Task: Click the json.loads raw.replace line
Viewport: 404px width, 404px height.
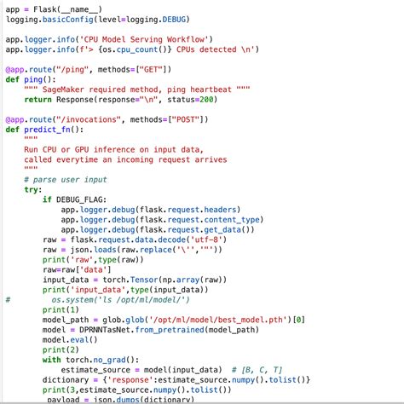Action: point(132,250)
